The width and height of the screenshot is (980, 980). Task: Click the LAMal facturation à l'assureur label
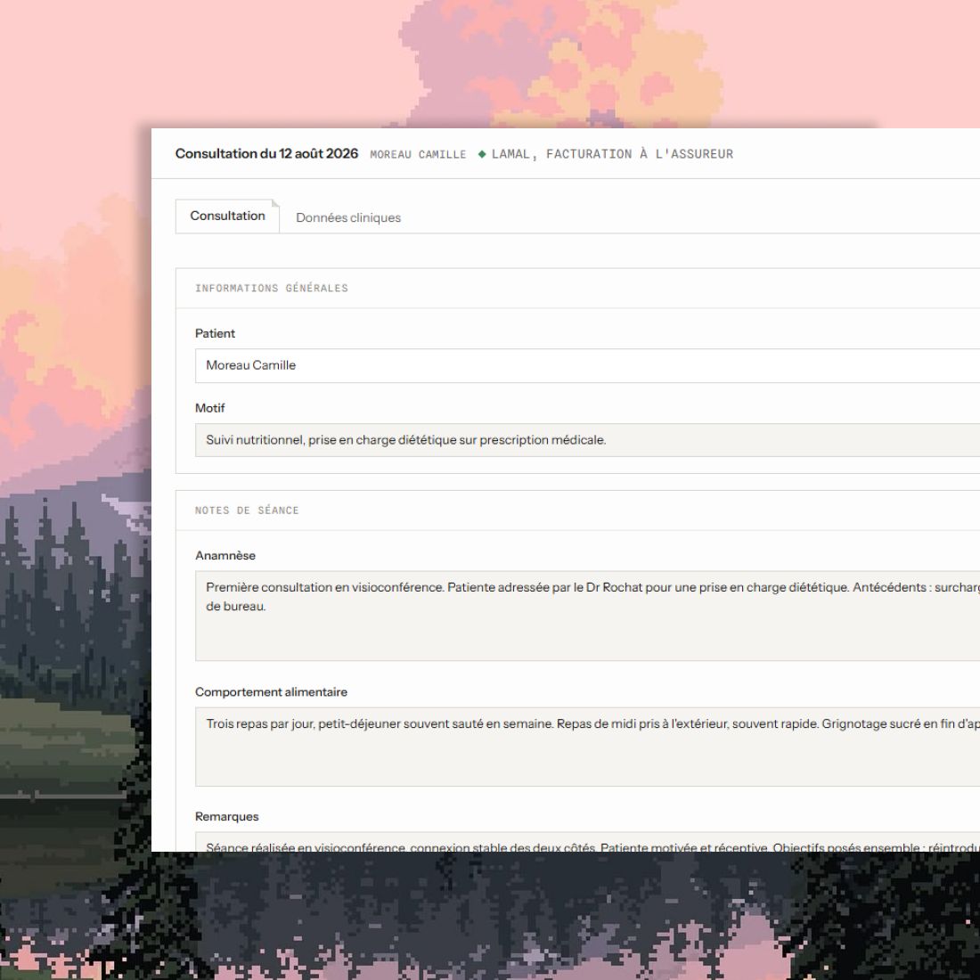click(x=613, y=154)
